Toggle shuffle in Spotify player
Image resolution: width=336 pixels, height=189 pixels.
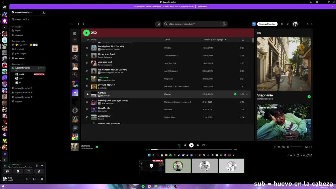click(179, 145)
